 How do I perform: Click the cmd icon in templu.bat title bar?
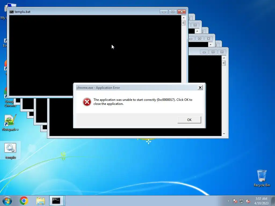tap(11, 12)
